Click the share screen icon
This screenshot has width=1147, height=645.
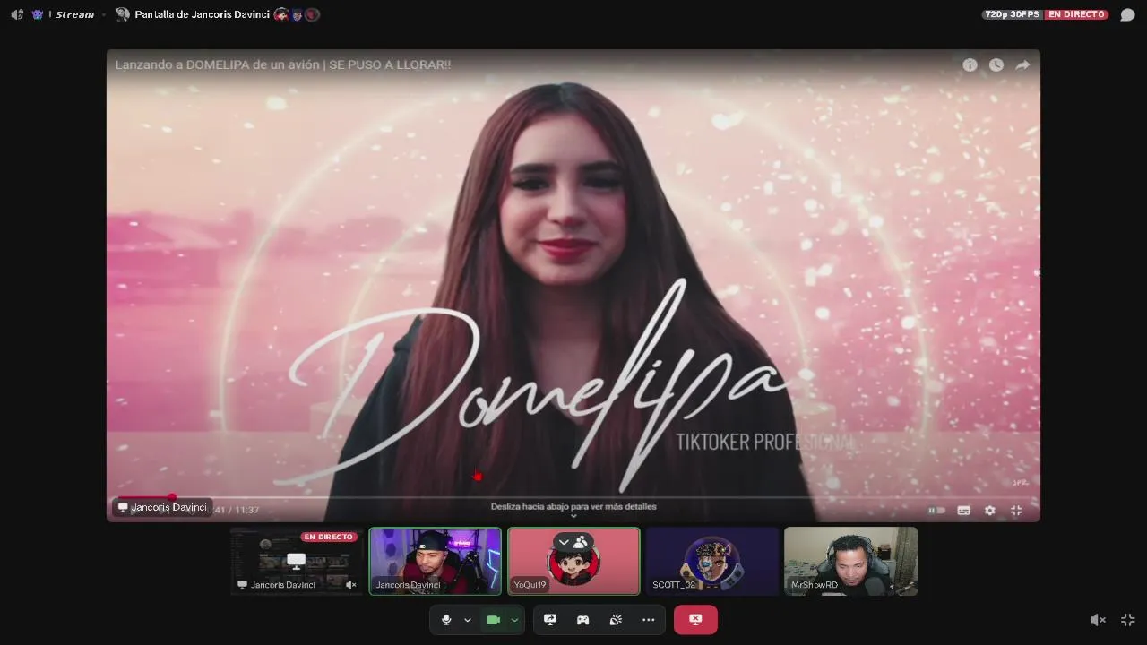550,620
